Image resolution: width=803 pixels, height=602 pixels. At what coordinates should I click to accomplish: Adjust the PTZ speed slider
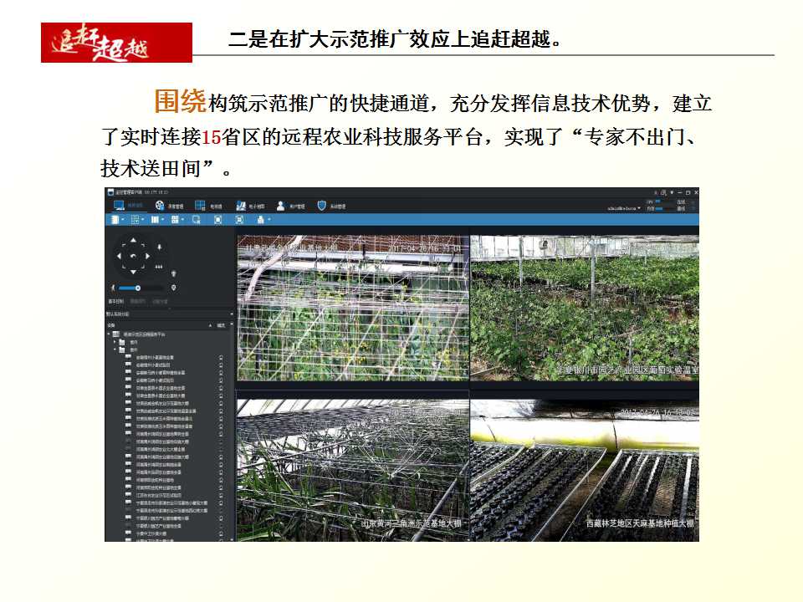138,288
